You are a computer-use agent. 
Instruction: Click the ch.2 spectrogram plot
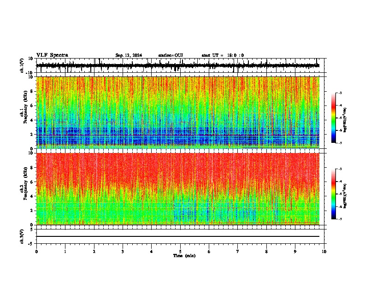coord(178,189)
